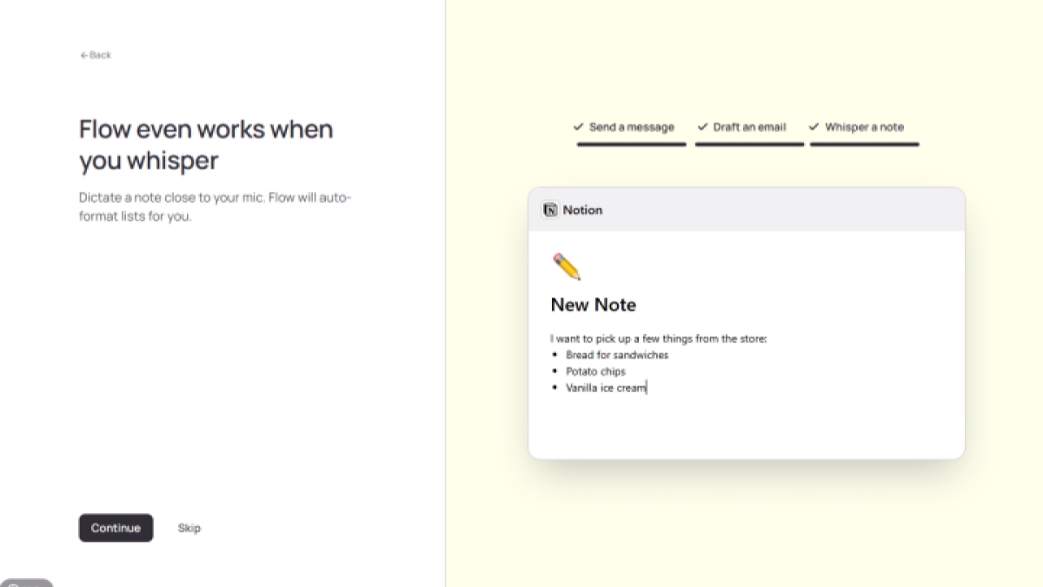Click the pencil emoji above New Note
The height and width of the screenshot is (587, 1043).
click(566, 267)
